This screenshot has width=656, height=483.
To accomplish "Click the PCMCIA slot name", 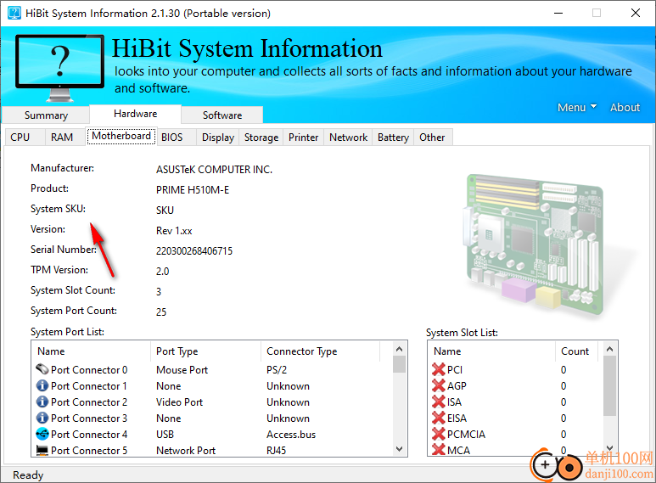I will (x=466, y=435).
